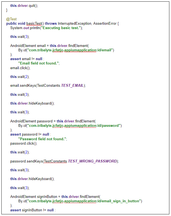Select the this.driver.quit() line
Viewport: 171px width, 216px height.
pyautogui.click(x=24, y=6)
